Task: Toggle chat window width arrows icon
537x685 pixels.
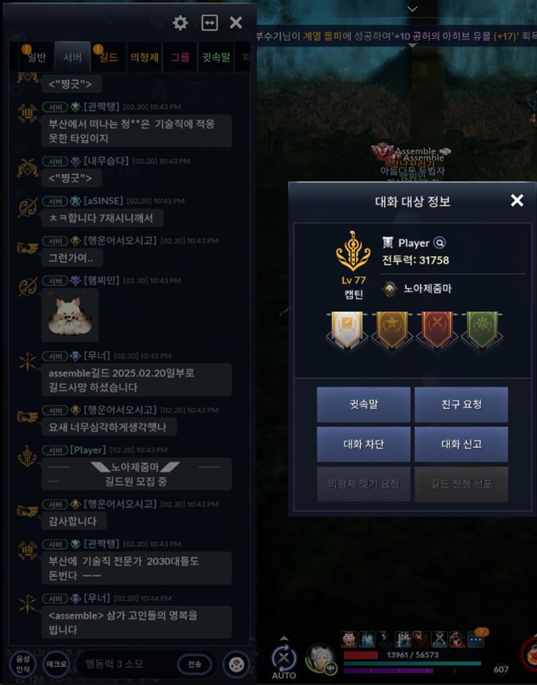Action: [x=209, y=23]
